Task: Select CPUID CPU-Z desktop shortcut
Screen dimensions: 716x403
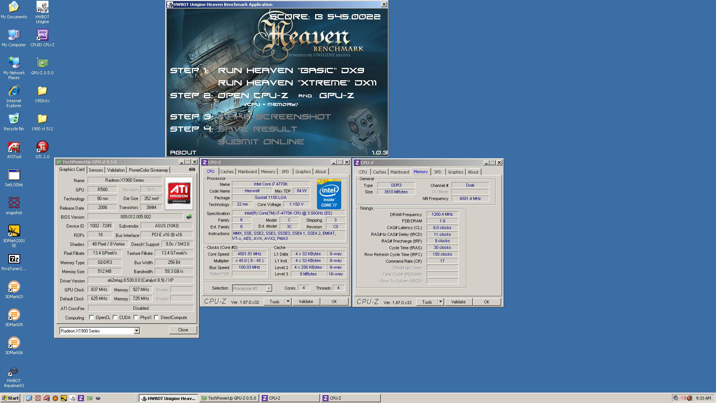Action: point(42,38)
